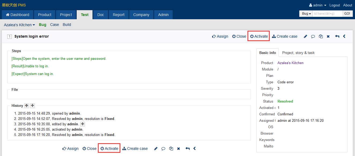
Task: Switch to the Project, story & task tab
Action: point(298,53)
